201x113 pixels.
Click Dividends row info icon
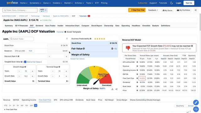click(x=137, y=82)
